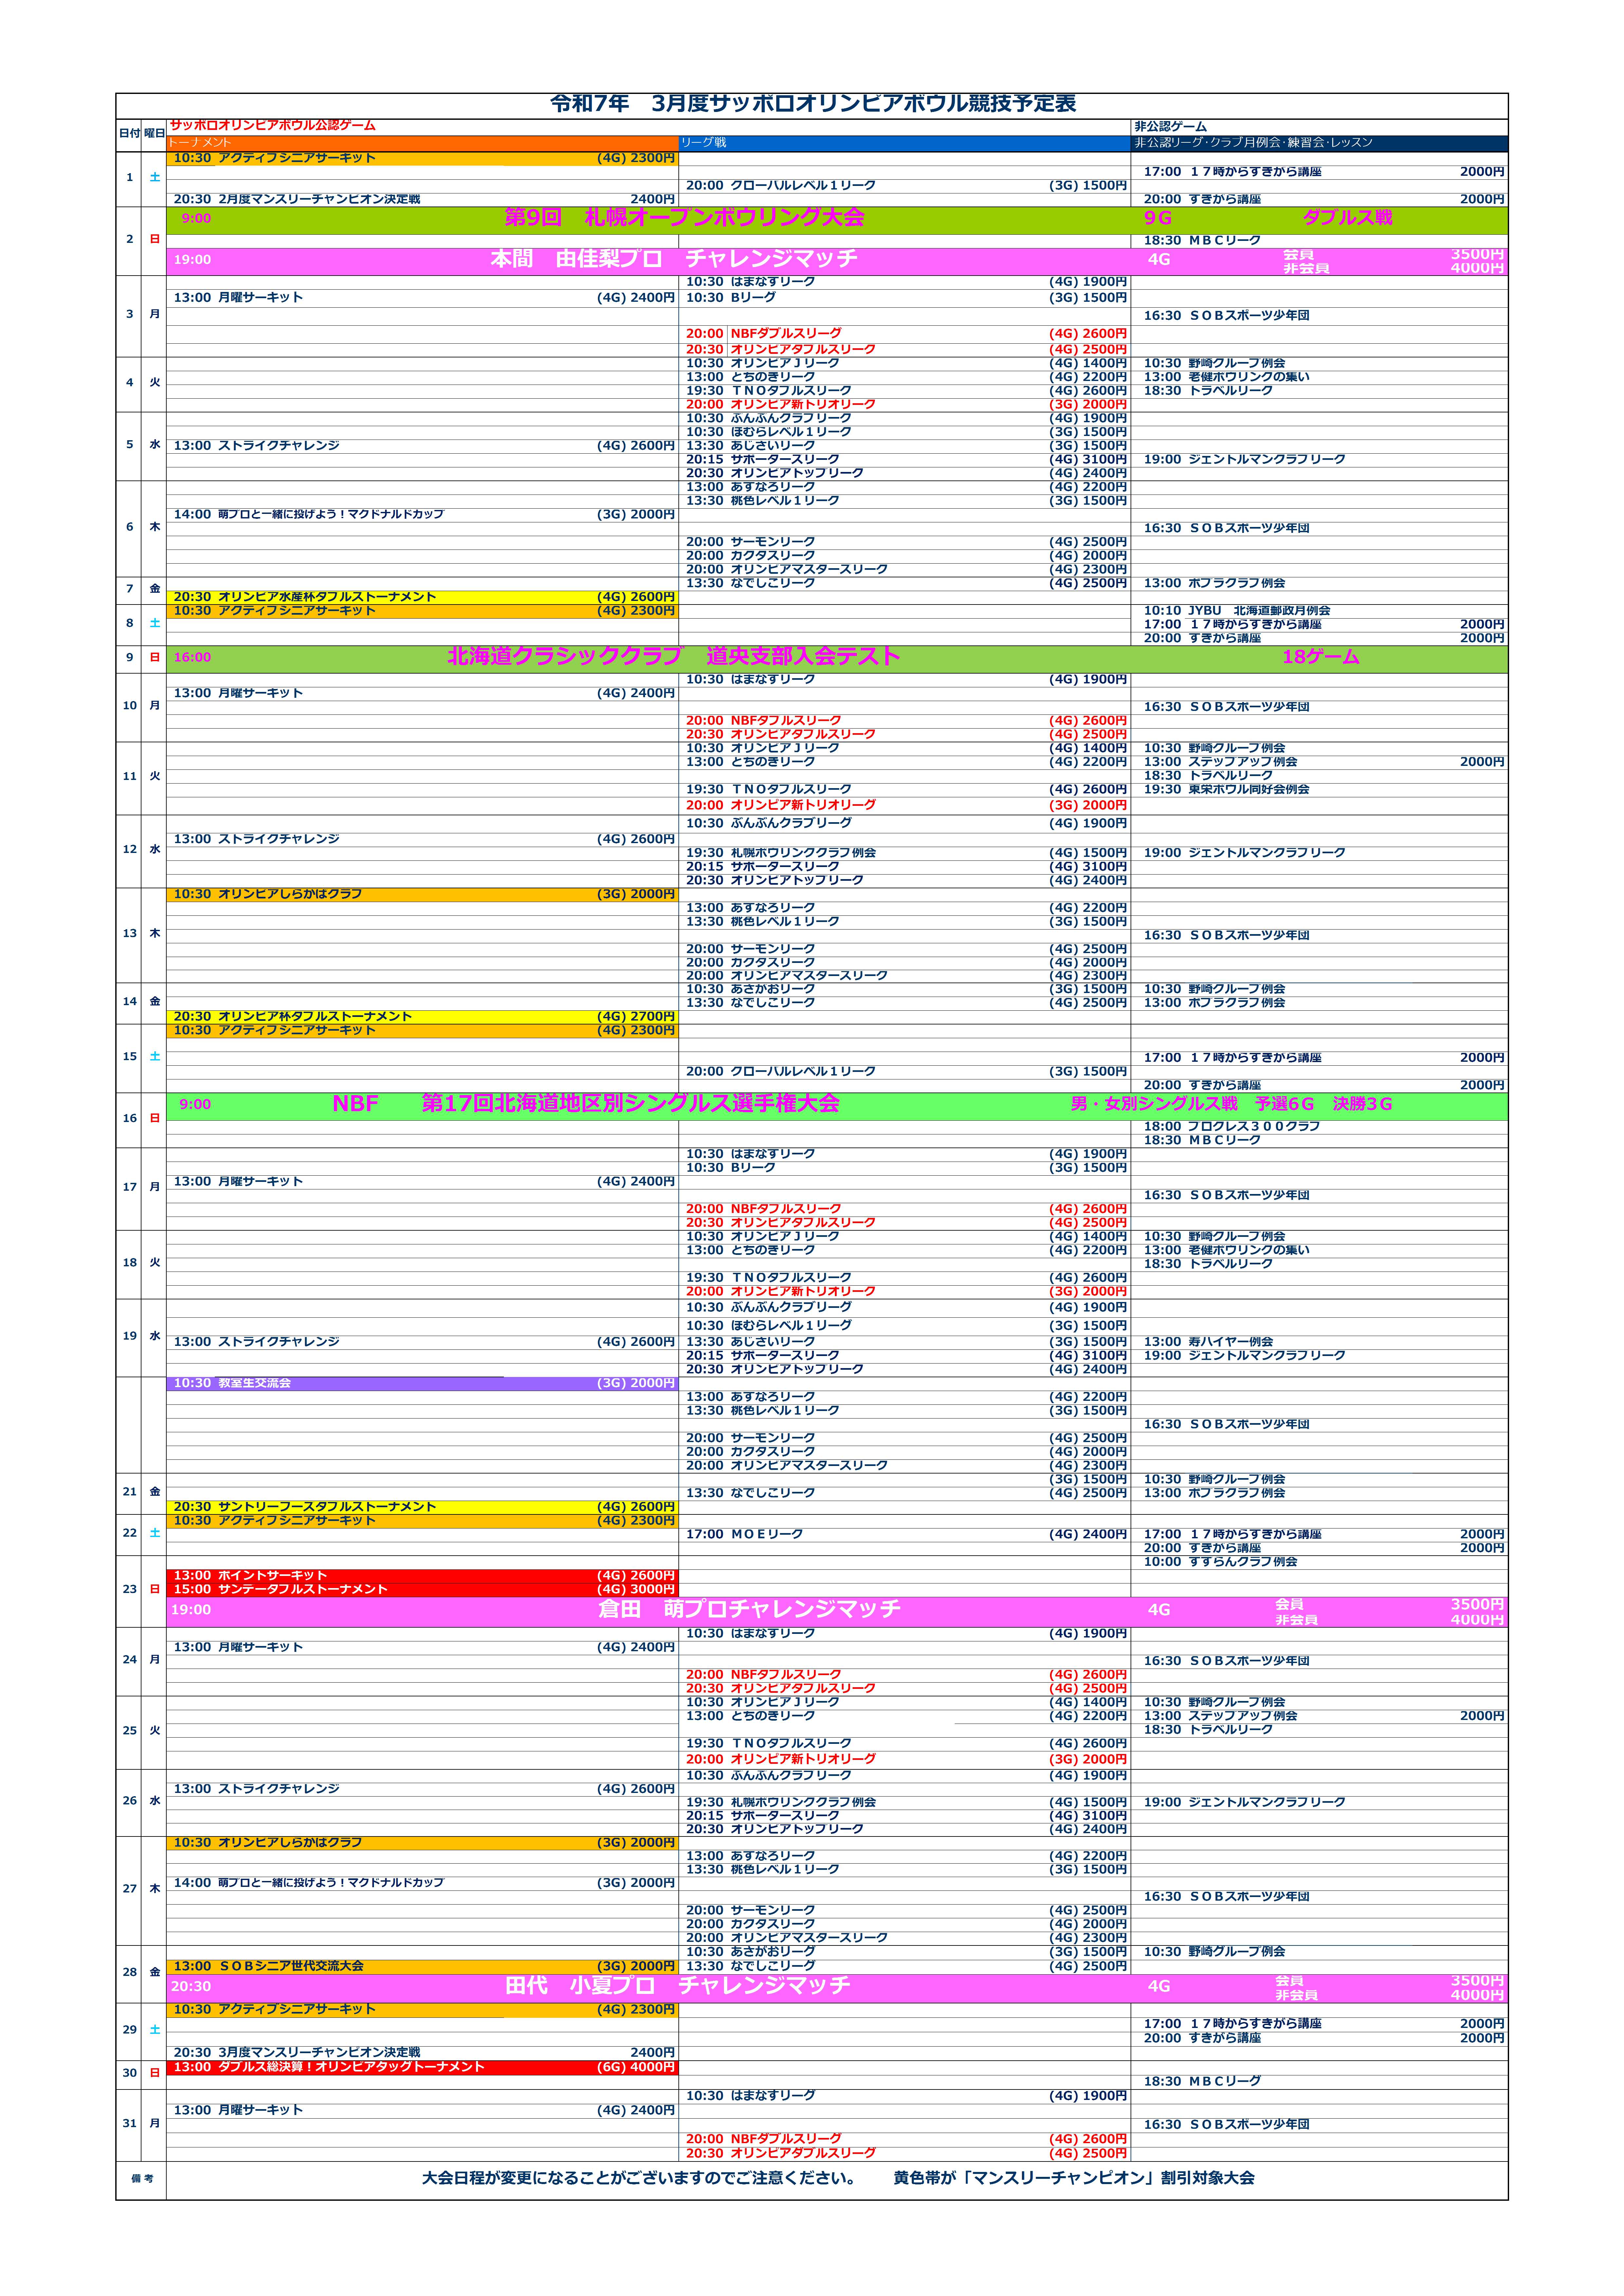Select "ＳＯＢシニア世代交流大会" entry
This screenshot has width=1624, height=2296.
pos(291,1966)
